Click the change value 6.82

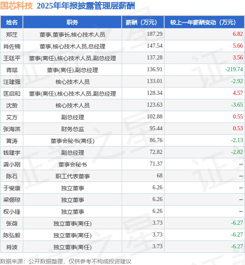tap(238, 34)
